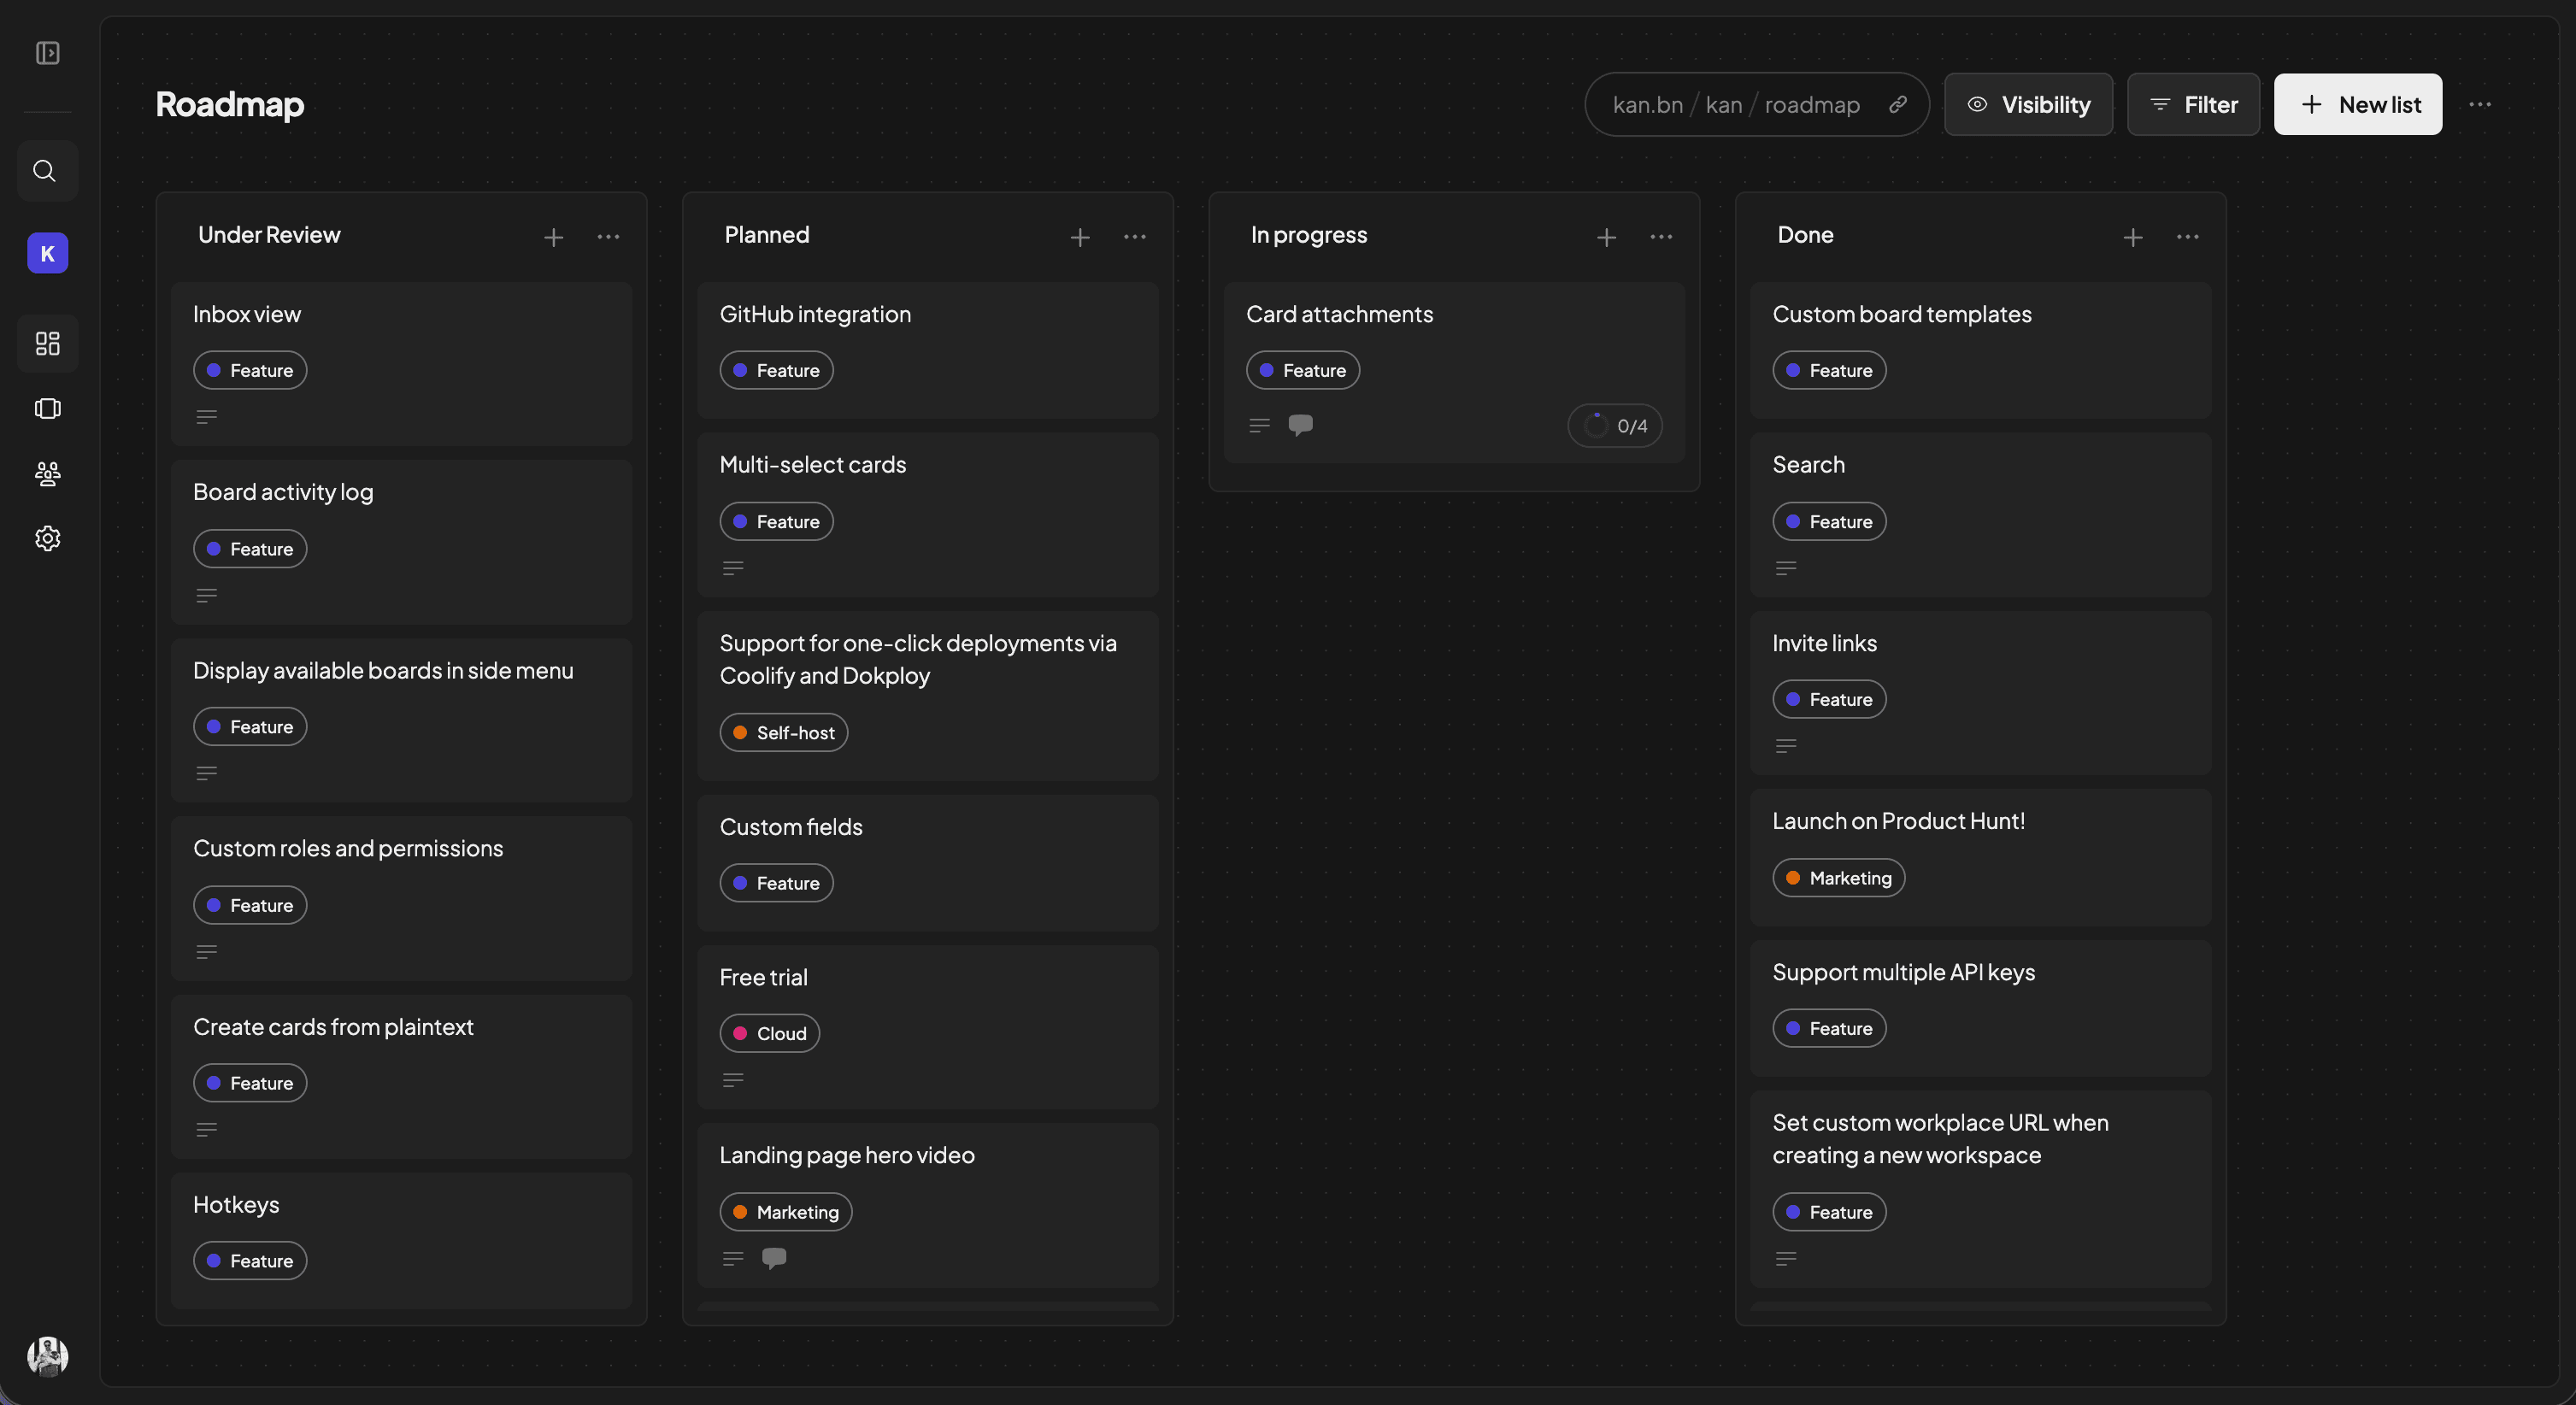This screenshot has width=2576, height=1405.
Task: Collapse the sidebar using the panel icon
Action: (47, 54)
